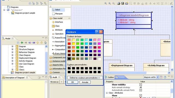Click the orange up arrow in Model view
The image size is (175, 98).
coord(38,43)
